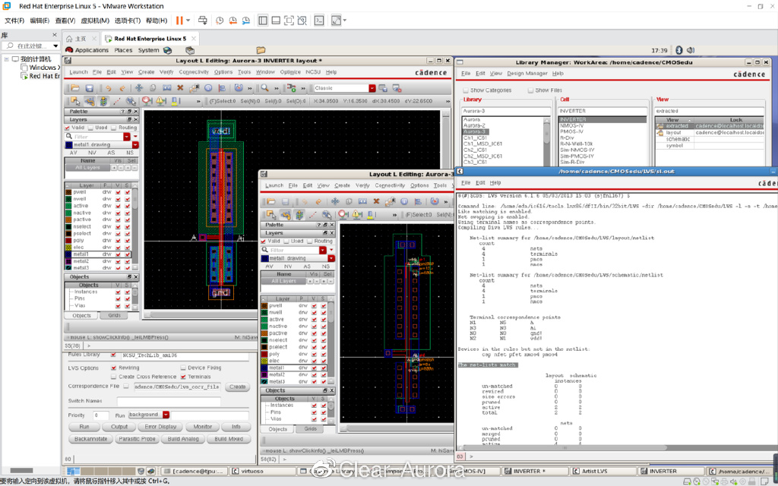
Task: Open Design Manager menu in Library Manager
Action: pyautogui.click(x=527, y=74)
